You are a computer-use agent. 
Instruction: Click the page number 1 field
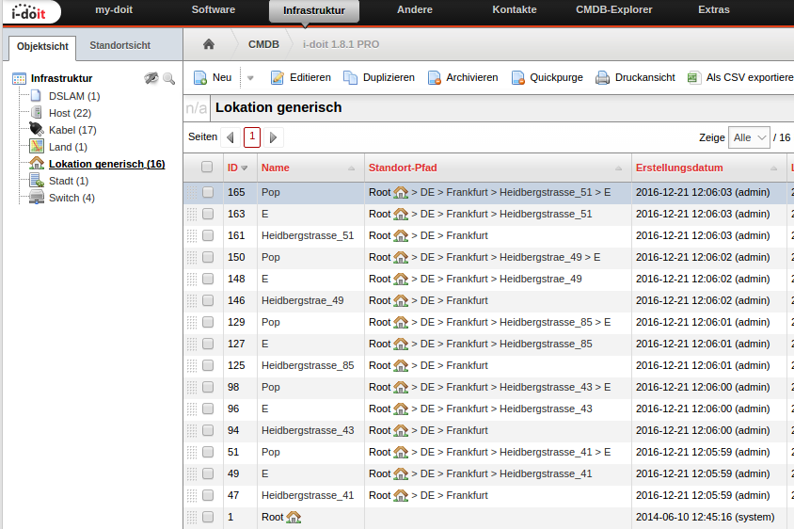(252, 137)
